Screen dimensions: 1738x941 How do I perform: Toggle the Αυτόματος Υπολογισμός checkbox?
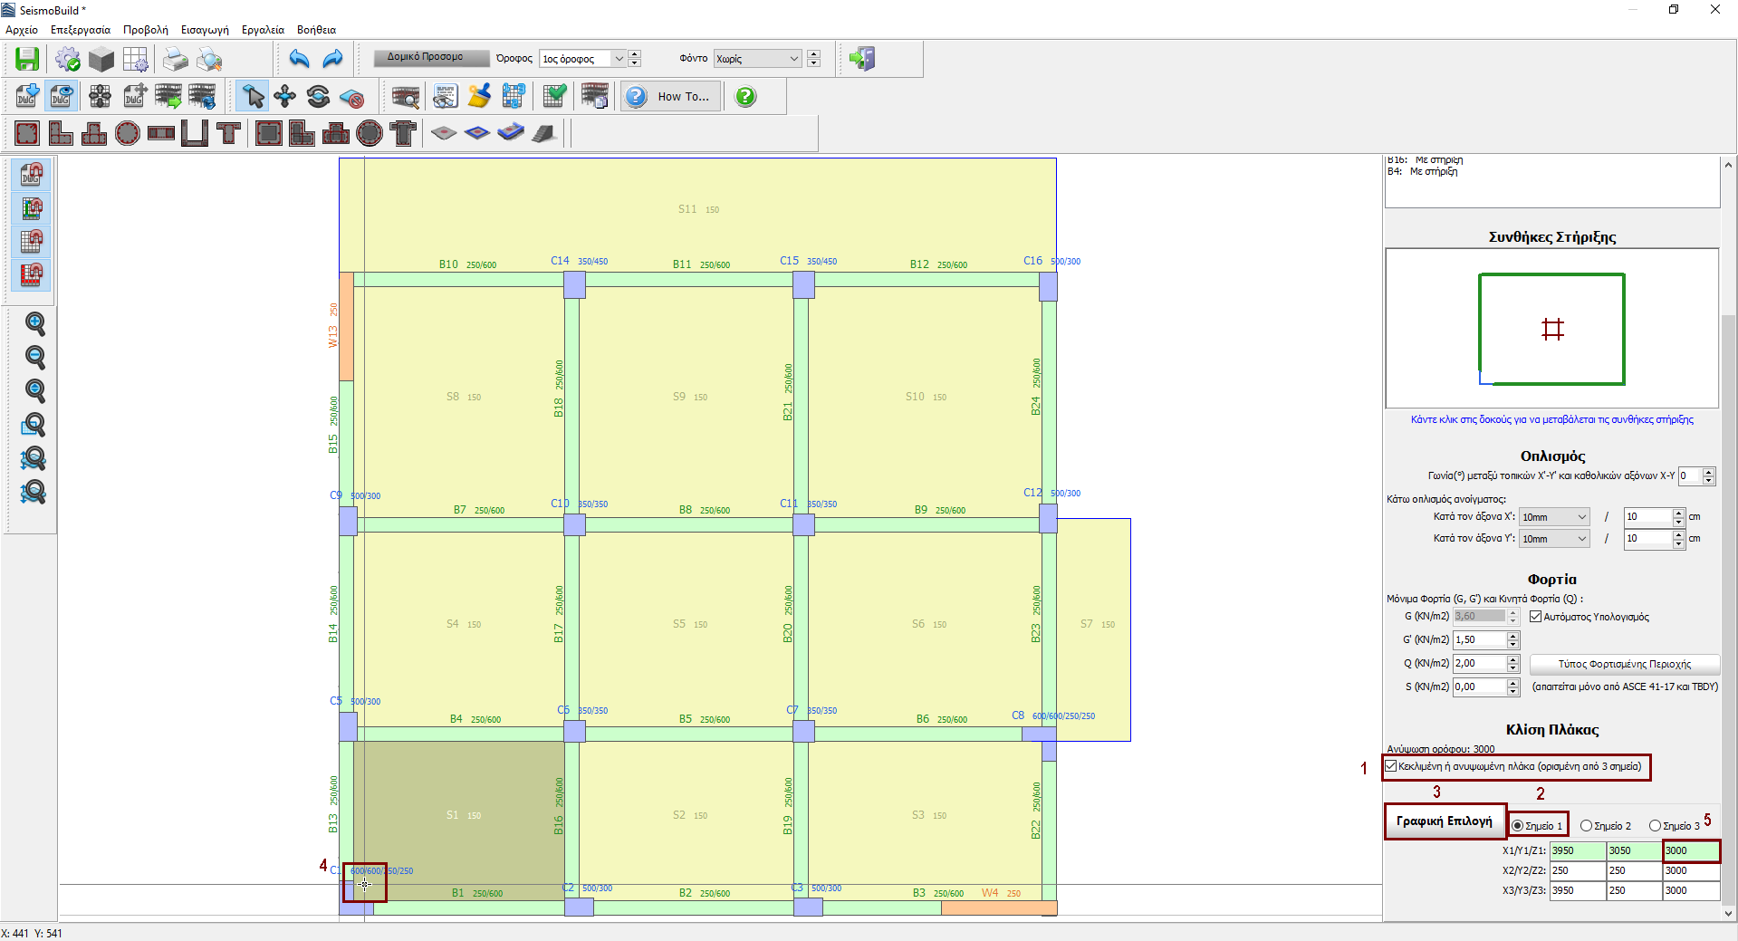pyautogui.click(x=1535, y=617)
